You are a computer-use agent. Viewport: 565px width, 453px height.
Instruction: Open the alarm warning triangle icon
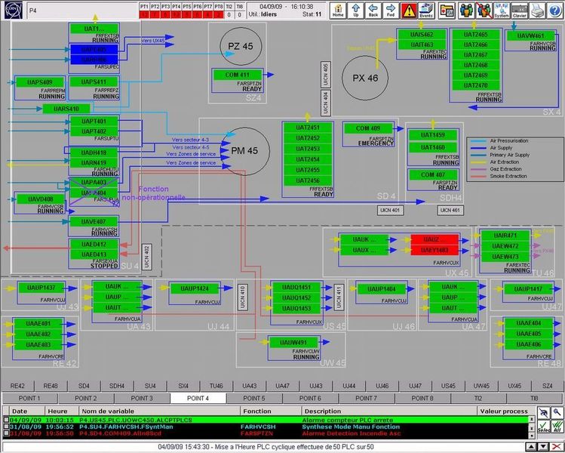(x=408, y=10)
